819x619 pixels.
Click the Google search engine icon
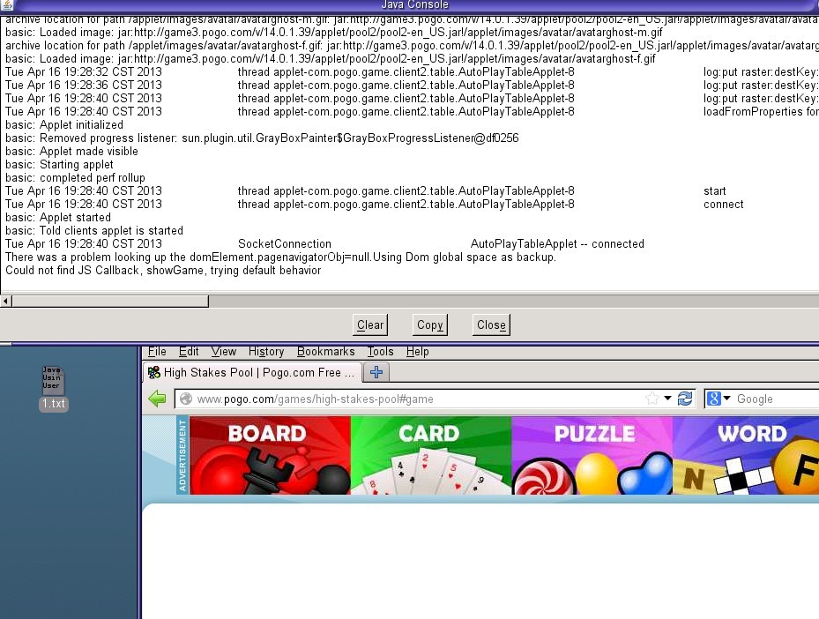click(x=714, y=399)
